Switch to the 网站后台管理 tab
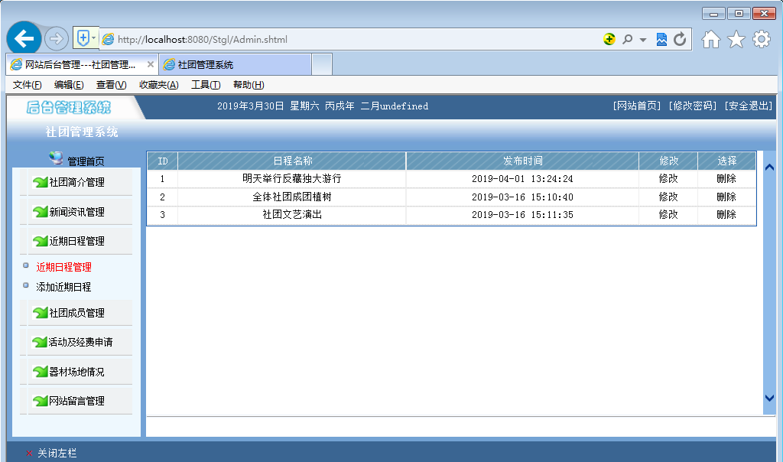Screen dimensions: 783x462 80,64
